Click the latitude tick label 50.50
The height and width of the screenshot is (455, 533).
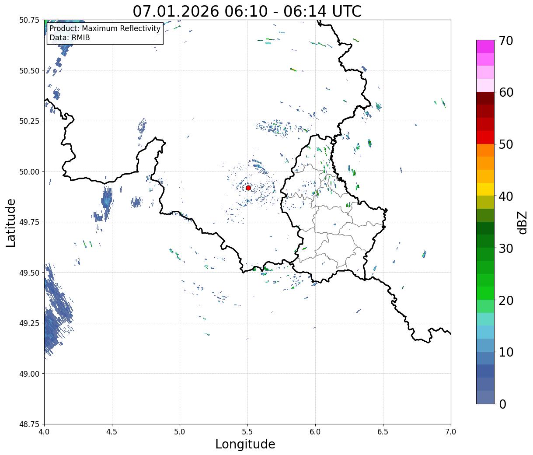click(29, 70)
